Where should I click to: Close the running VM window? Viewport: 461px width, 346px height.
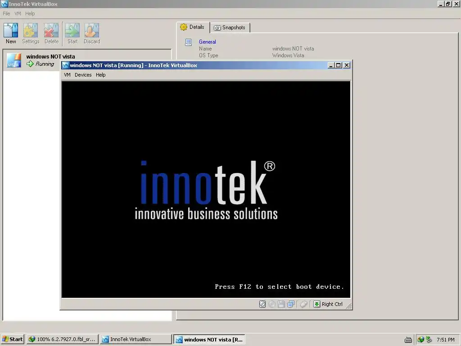pyautogui.click(x=347, y=65)
